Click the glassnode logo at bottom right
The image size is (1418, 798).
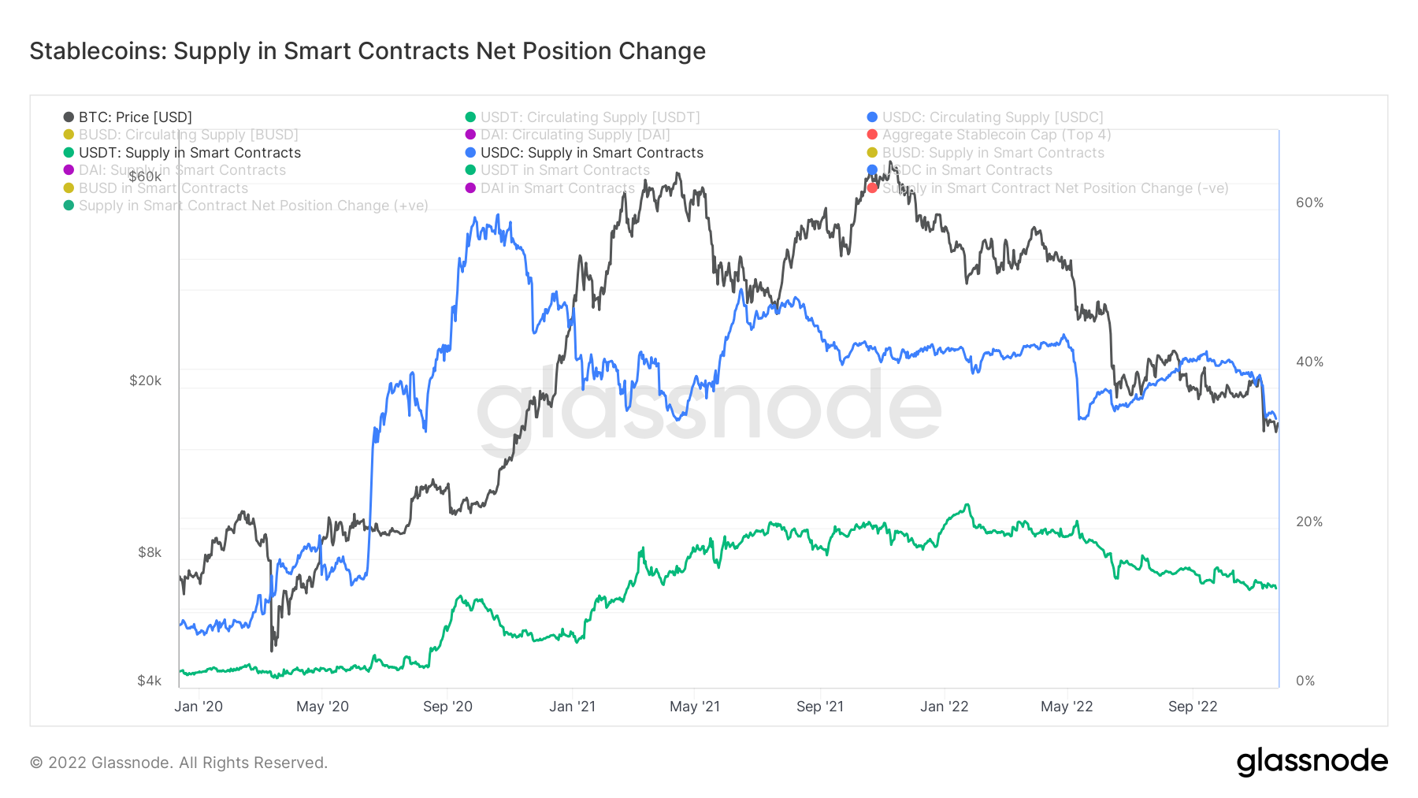tap(1312, 762)
